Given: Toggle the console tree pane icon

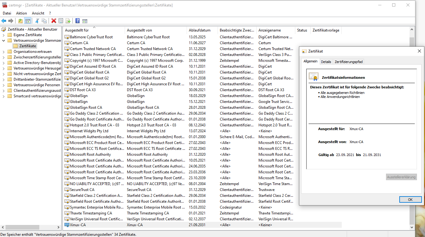Looking at the screenshot, I should click(x=28, y=21).
